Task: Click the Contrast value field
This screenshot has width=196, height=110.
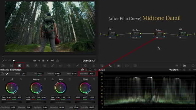Action: click(x=57, y=74)
